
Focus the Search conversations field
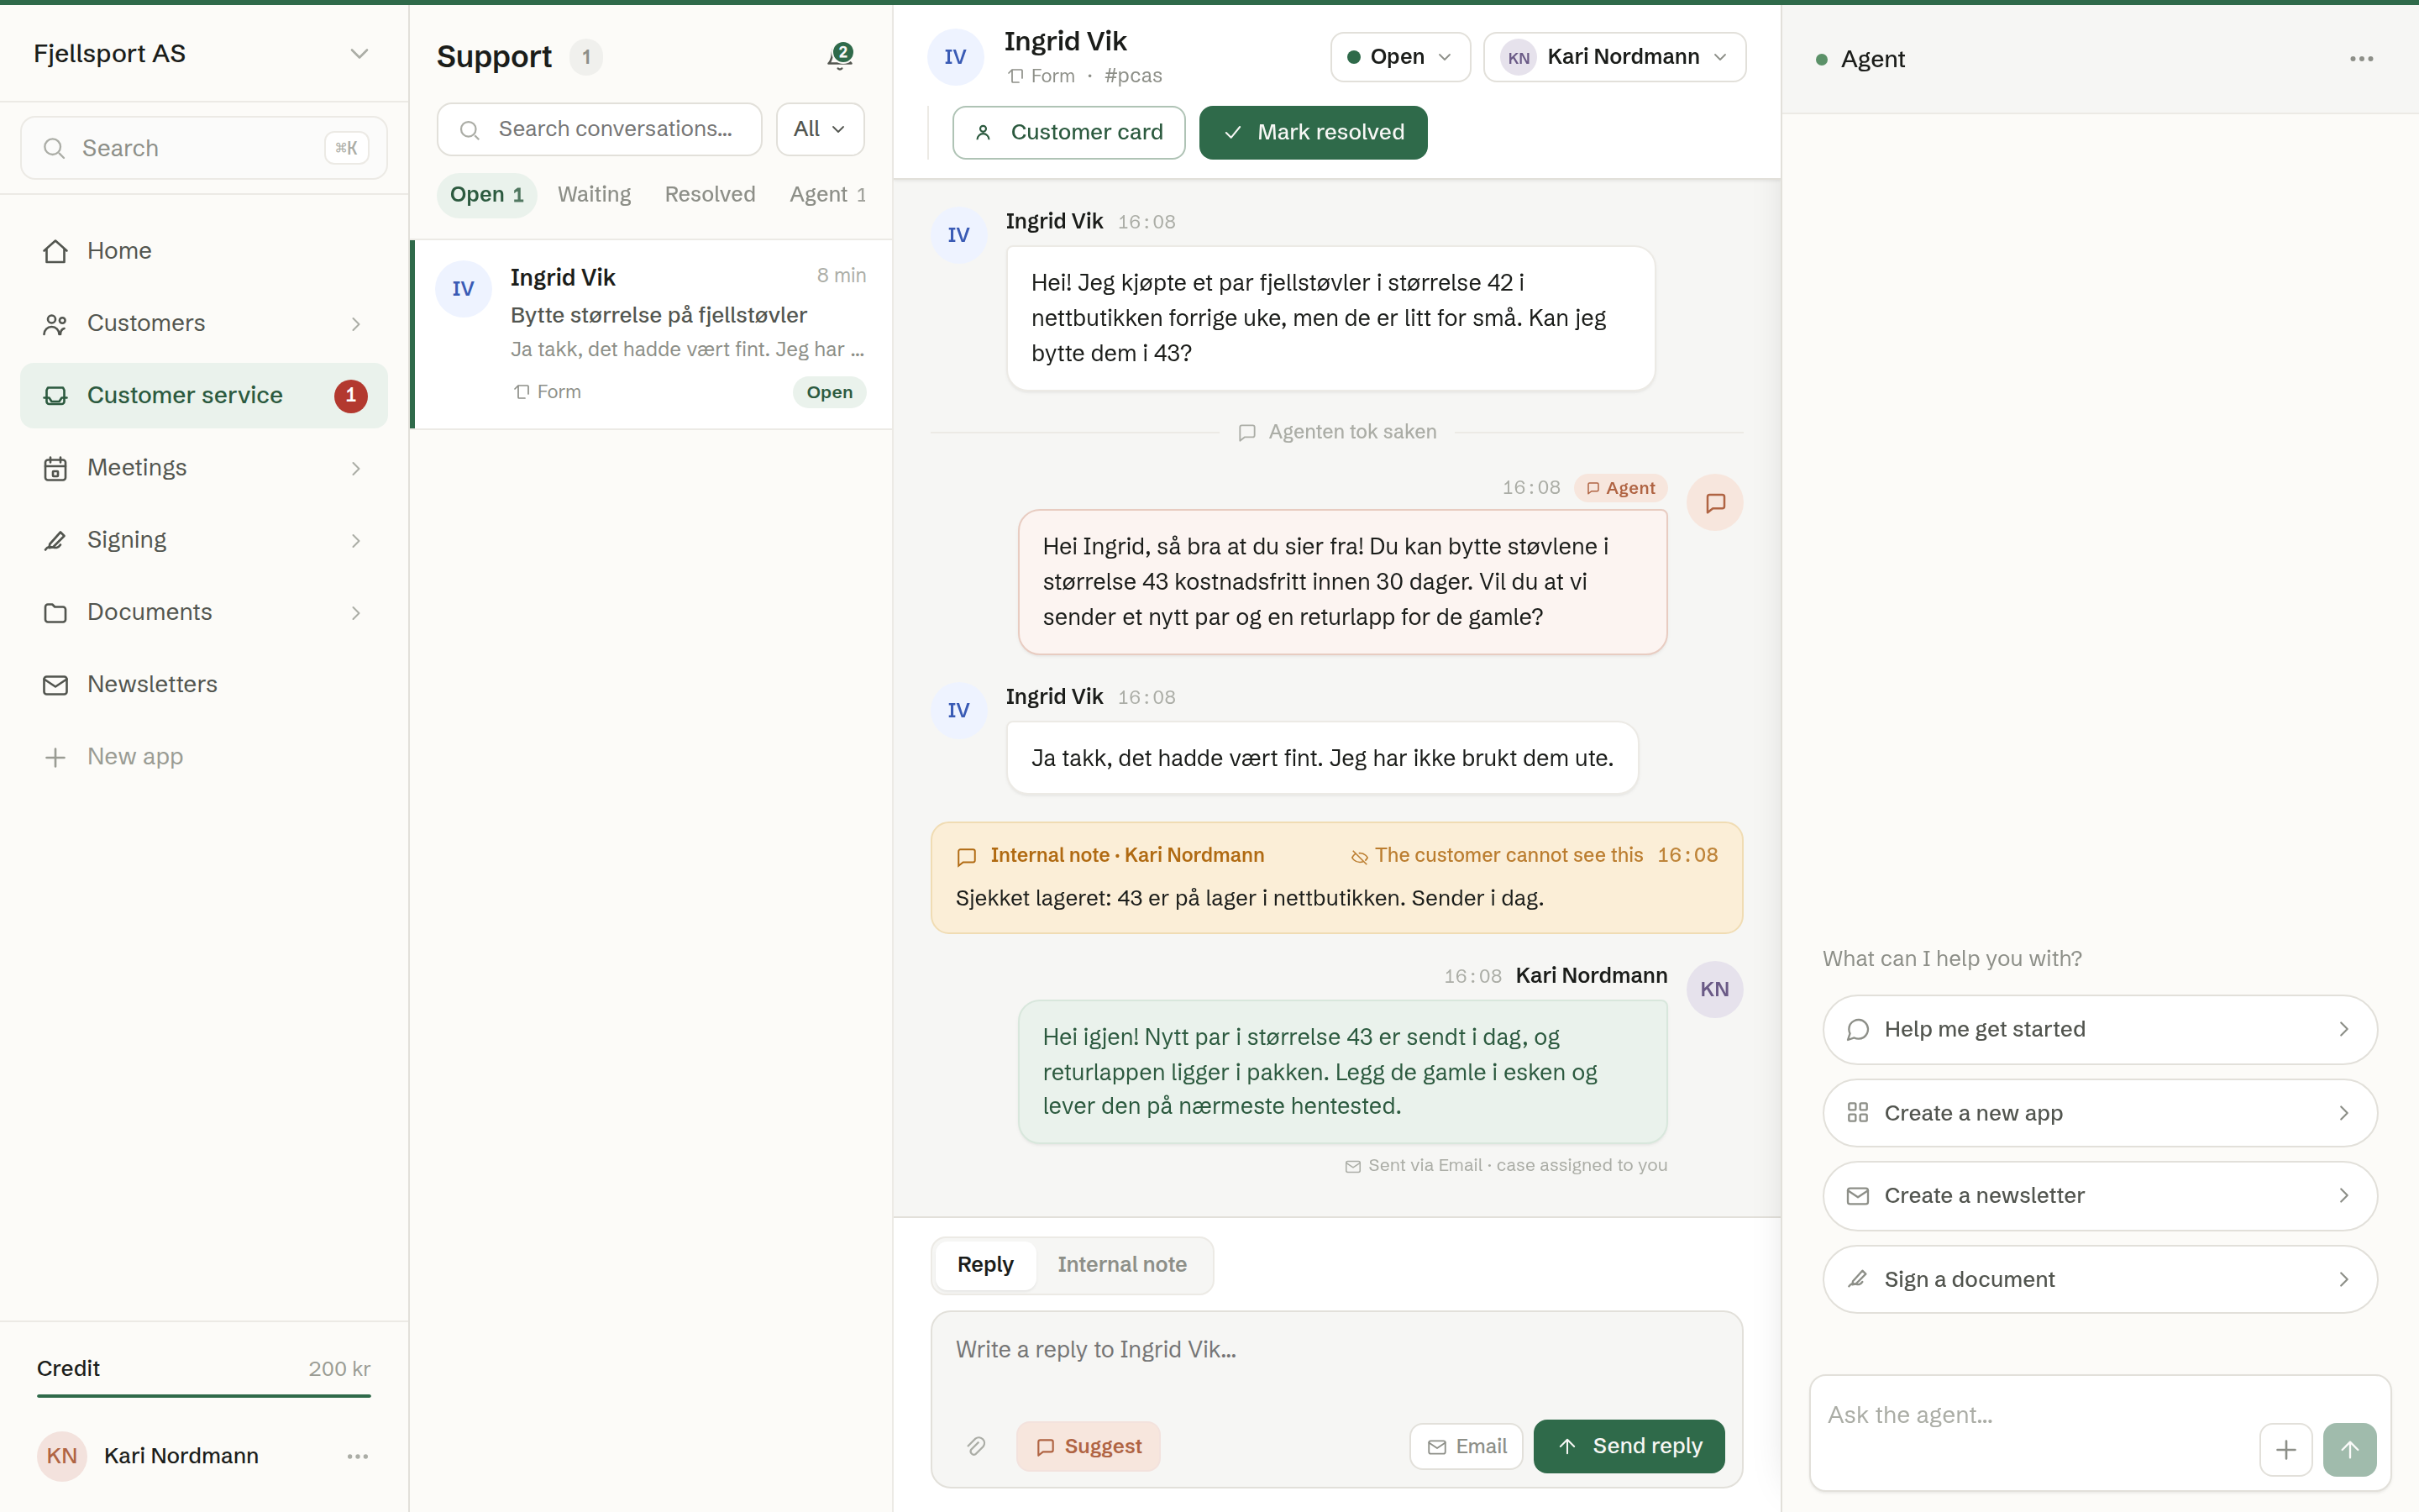[599, 129]
